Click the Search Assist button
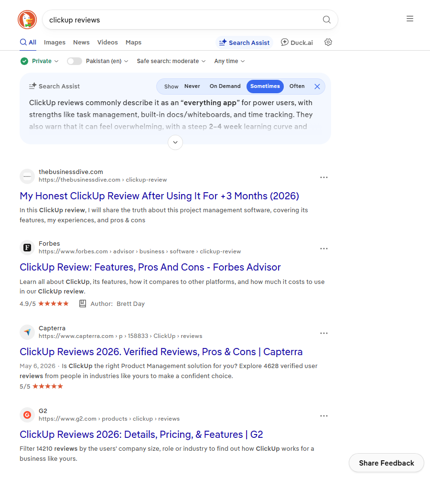This screenshot has width=430, height=478. tap(245, 43)
